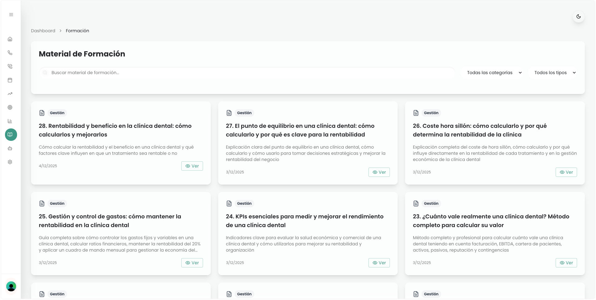Open the phone icon in sidebar
596x300 pixels.
10,53
